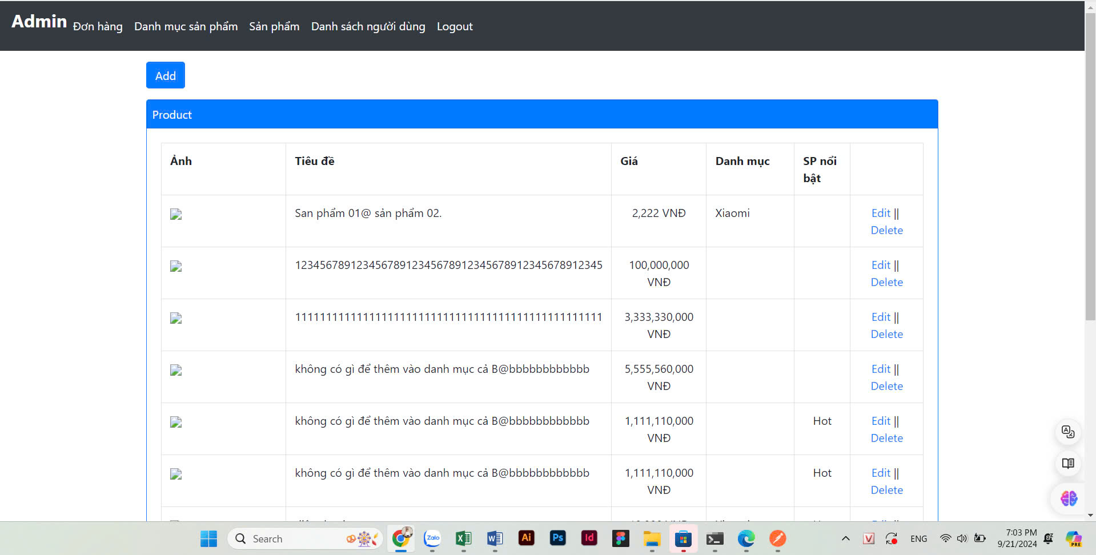Image resolution: width=1096 pixels, height=555 pixels.
Task: Edit the Xiaomi product row
Action: (x=880, y=213)
